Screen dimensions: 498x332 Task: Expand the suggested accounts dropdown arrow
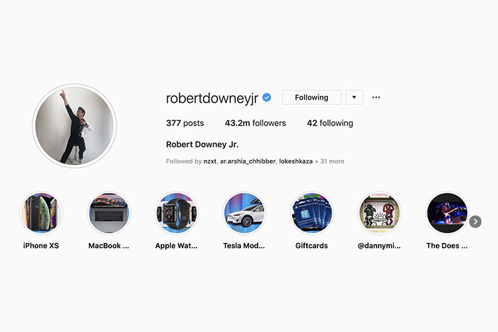click(x=354, y=97)
